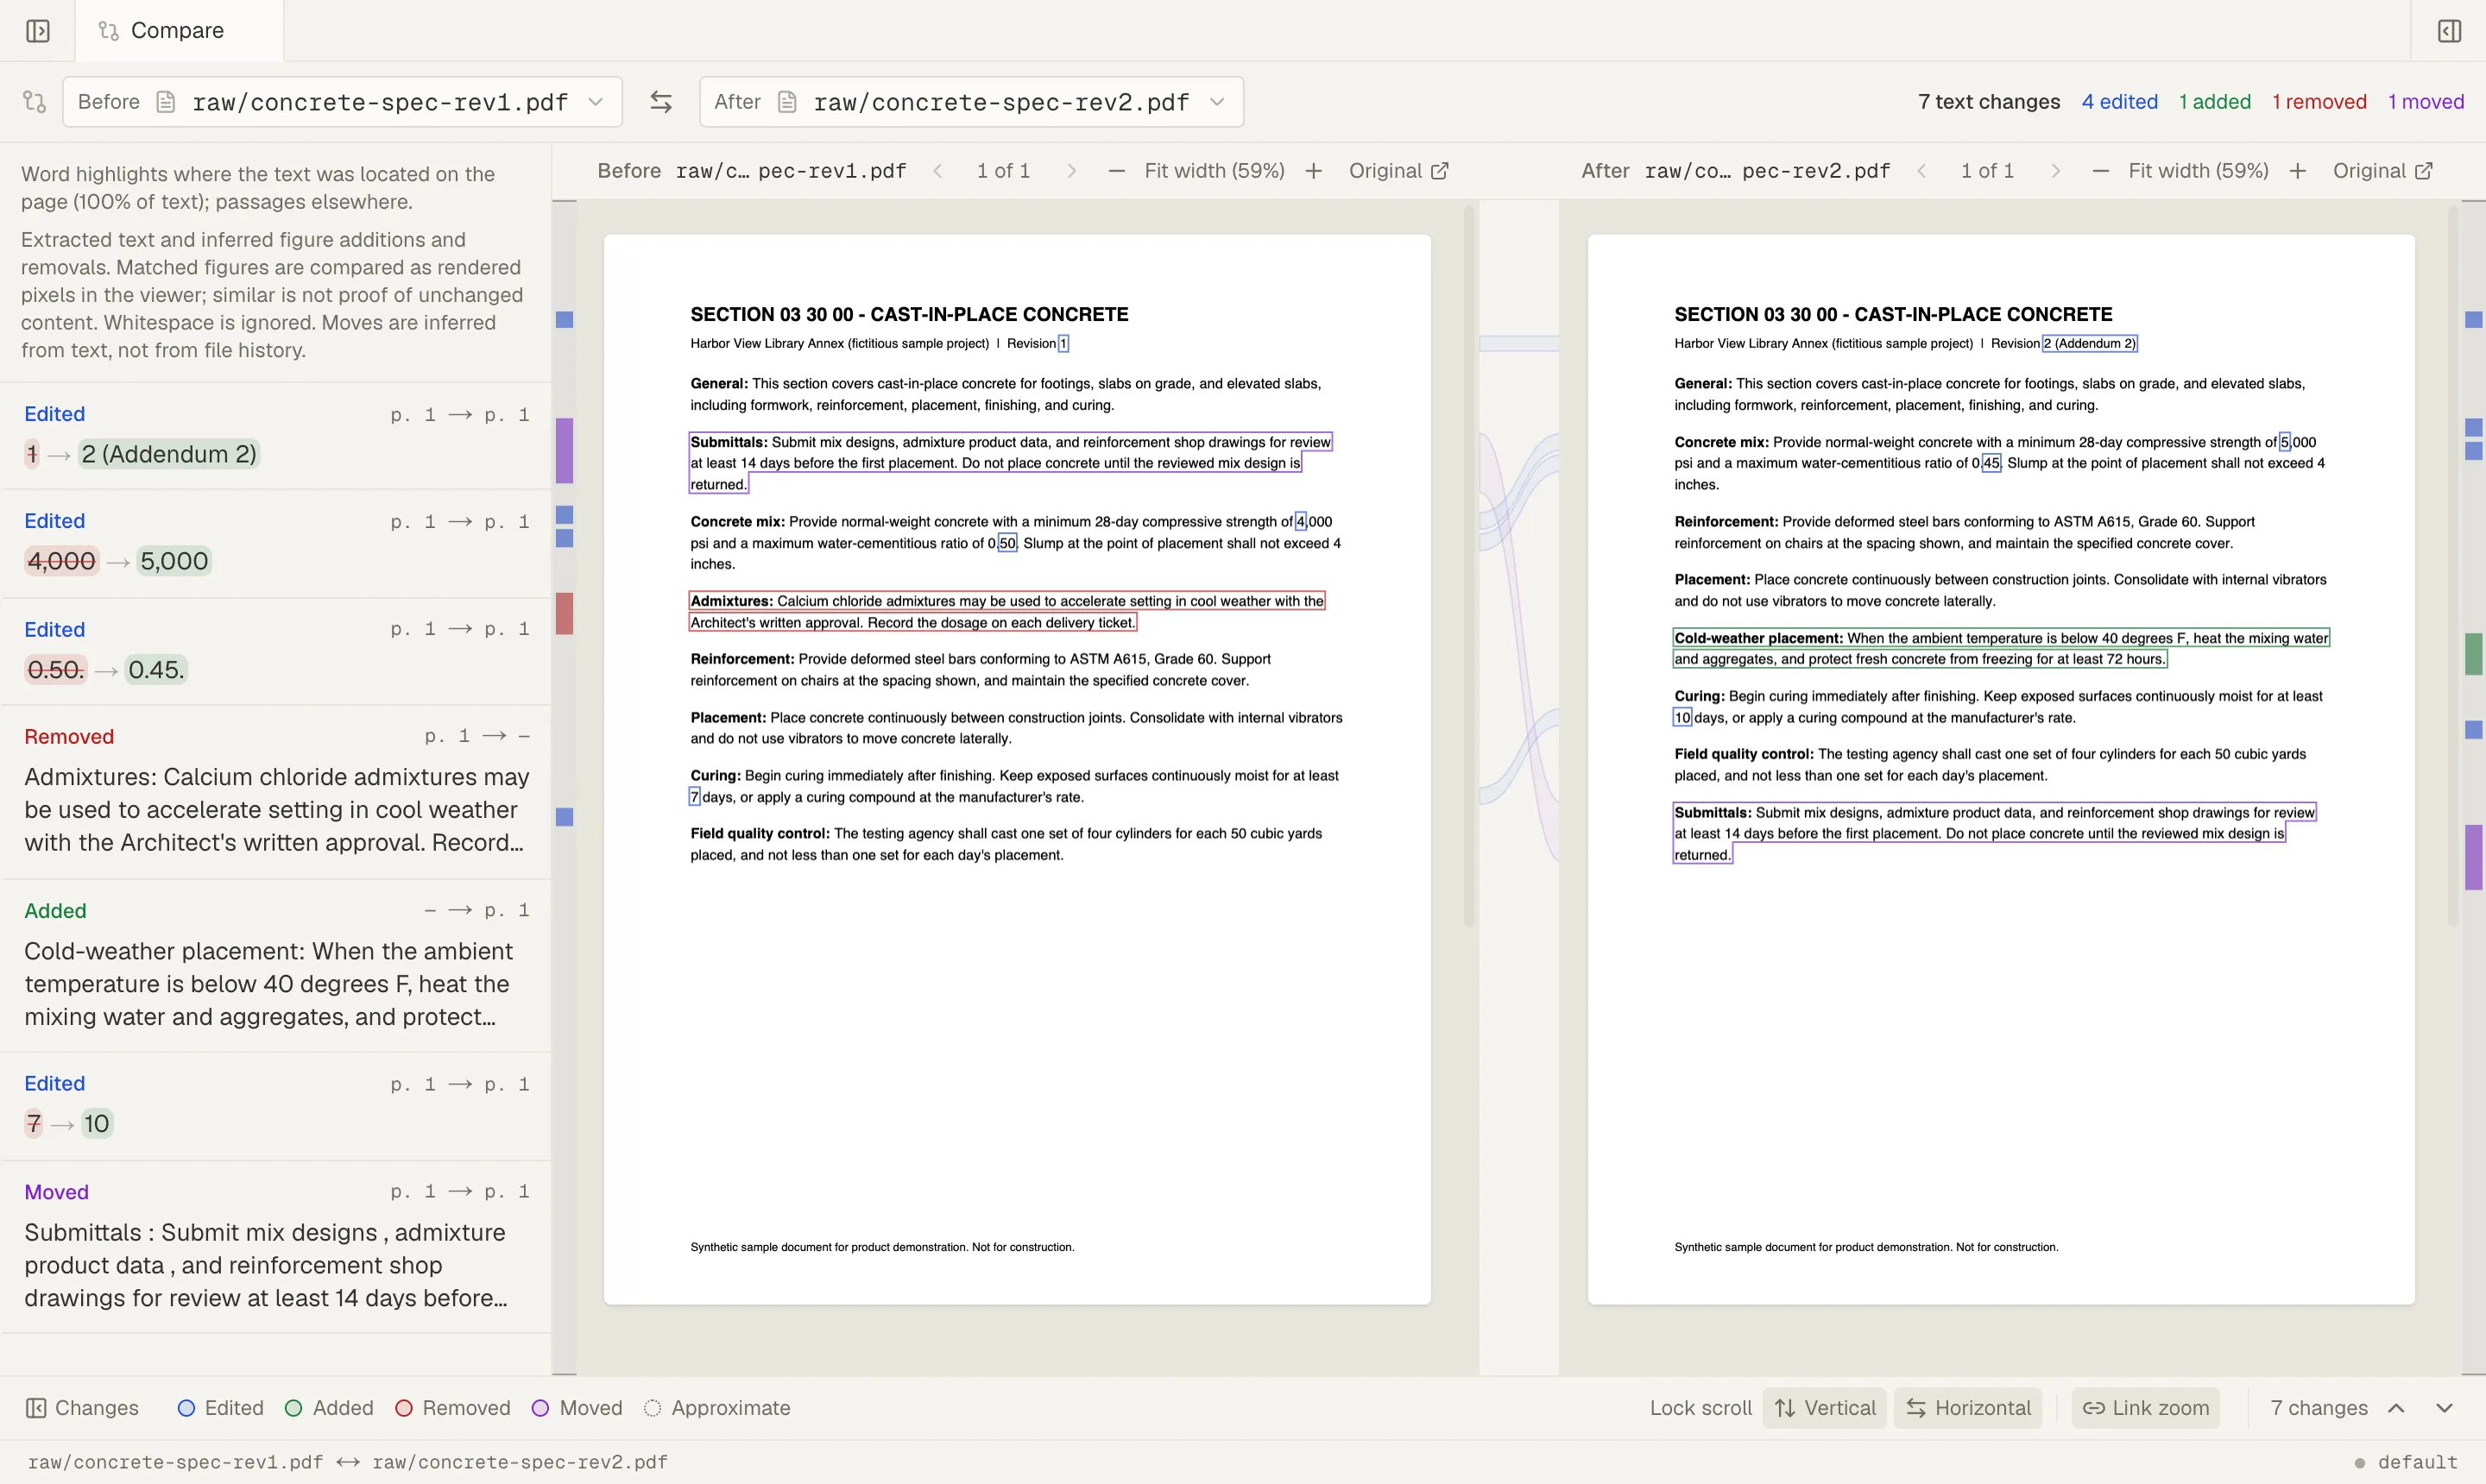Filter by 1 added in summary

pyautogui.click(x=2215, y=102)
